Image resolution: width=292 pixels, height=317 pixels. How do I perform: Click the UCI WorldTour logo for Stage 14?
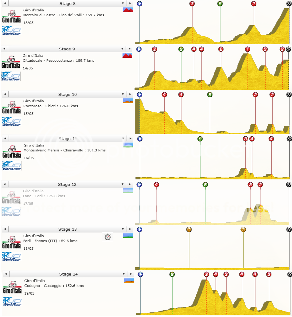click(12, 301)
